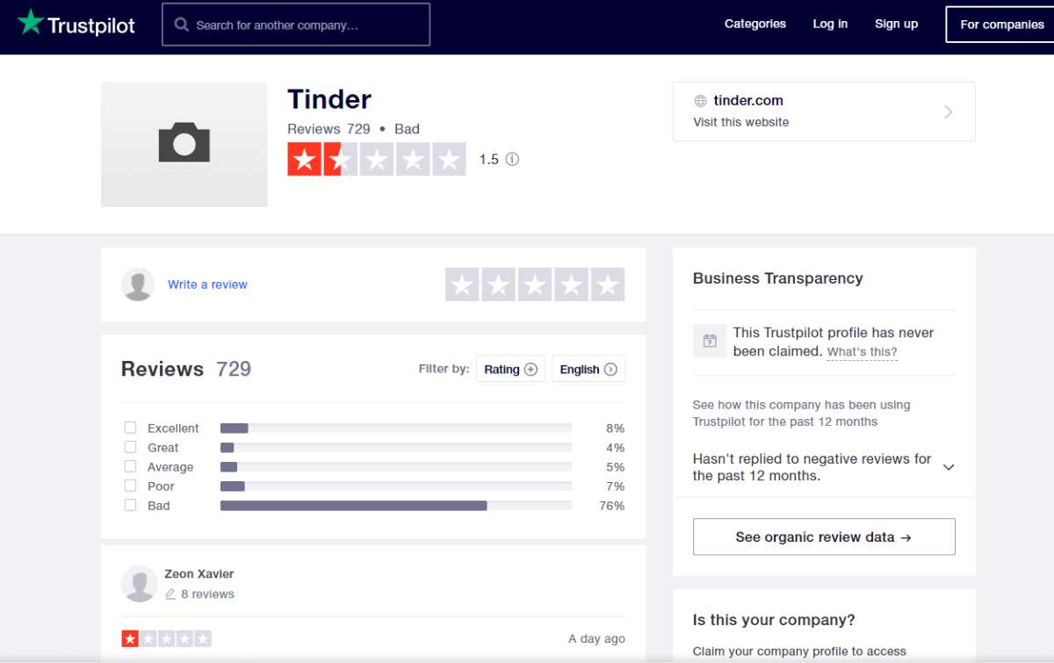The height and width of the screenshot is (663, 1054).
Task: Open the English language filter dropdown
Action: (588, 369)
